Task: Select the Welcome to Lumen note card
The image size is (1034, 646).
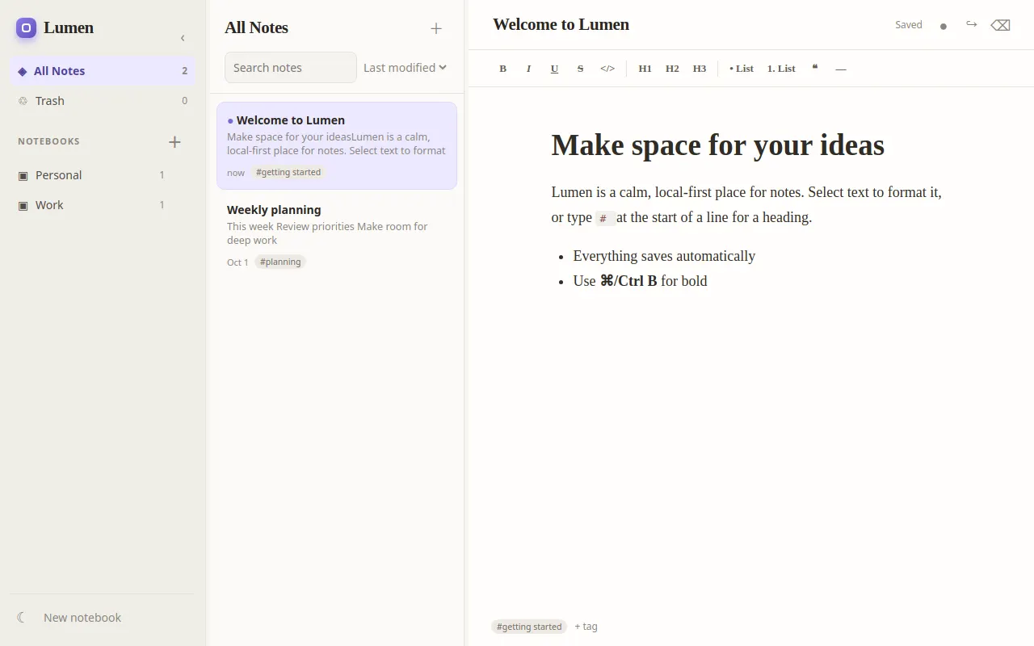Action: [x=337, y=145]
